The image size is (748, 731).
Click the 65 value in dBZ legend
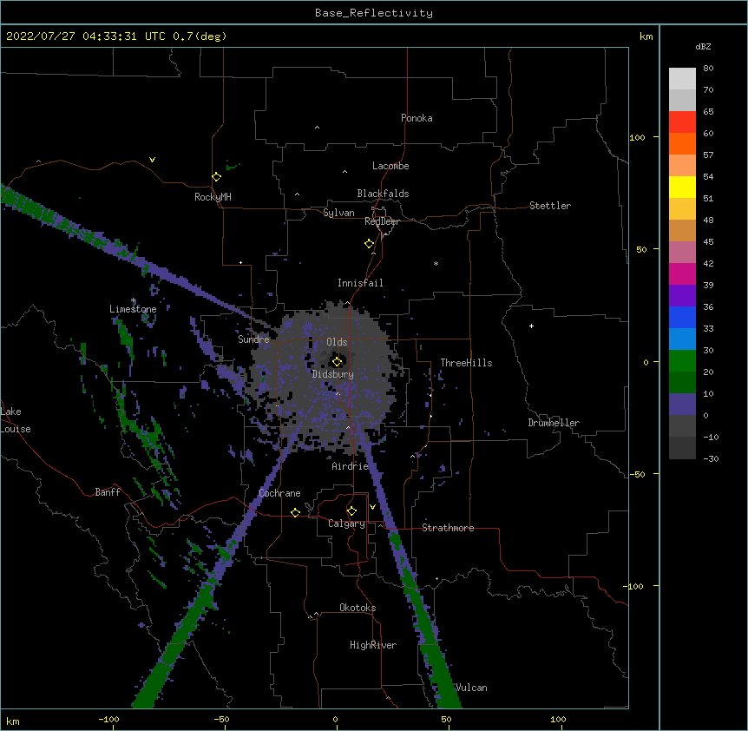click(708, 112)
